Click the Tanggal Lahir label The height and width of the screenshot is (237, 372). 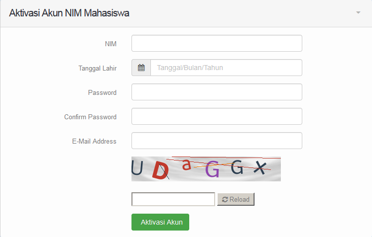tap(98, 68)
